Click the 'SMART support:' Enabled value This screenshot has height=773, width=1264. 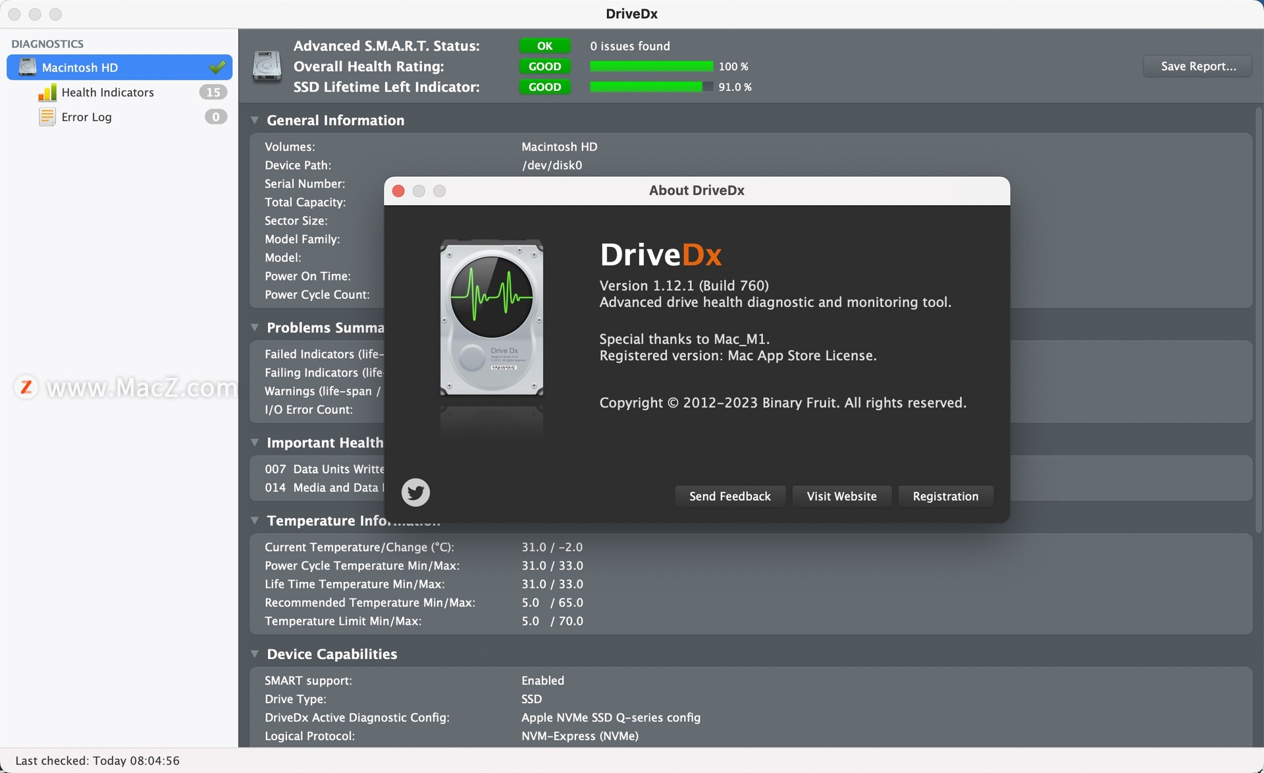(543, 681)
